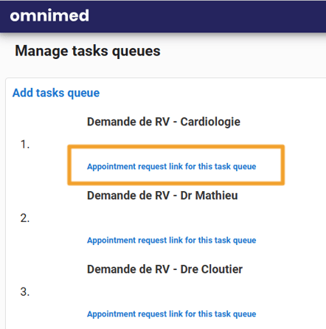Select the Demande de RV - Cardiologie queue title
Screen dimensions: 326x329
click(164, 122)
